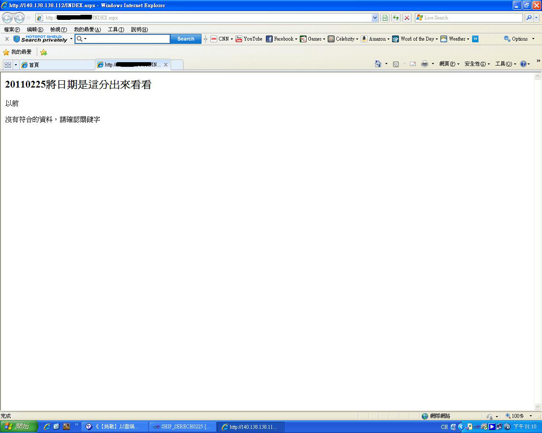Open the 檔案(F) menu

point(12,30)
